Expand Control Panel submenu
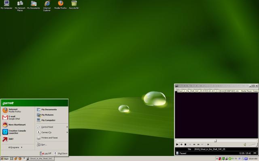This screenshot has width=259, height=161. click(x=52, y=127)
